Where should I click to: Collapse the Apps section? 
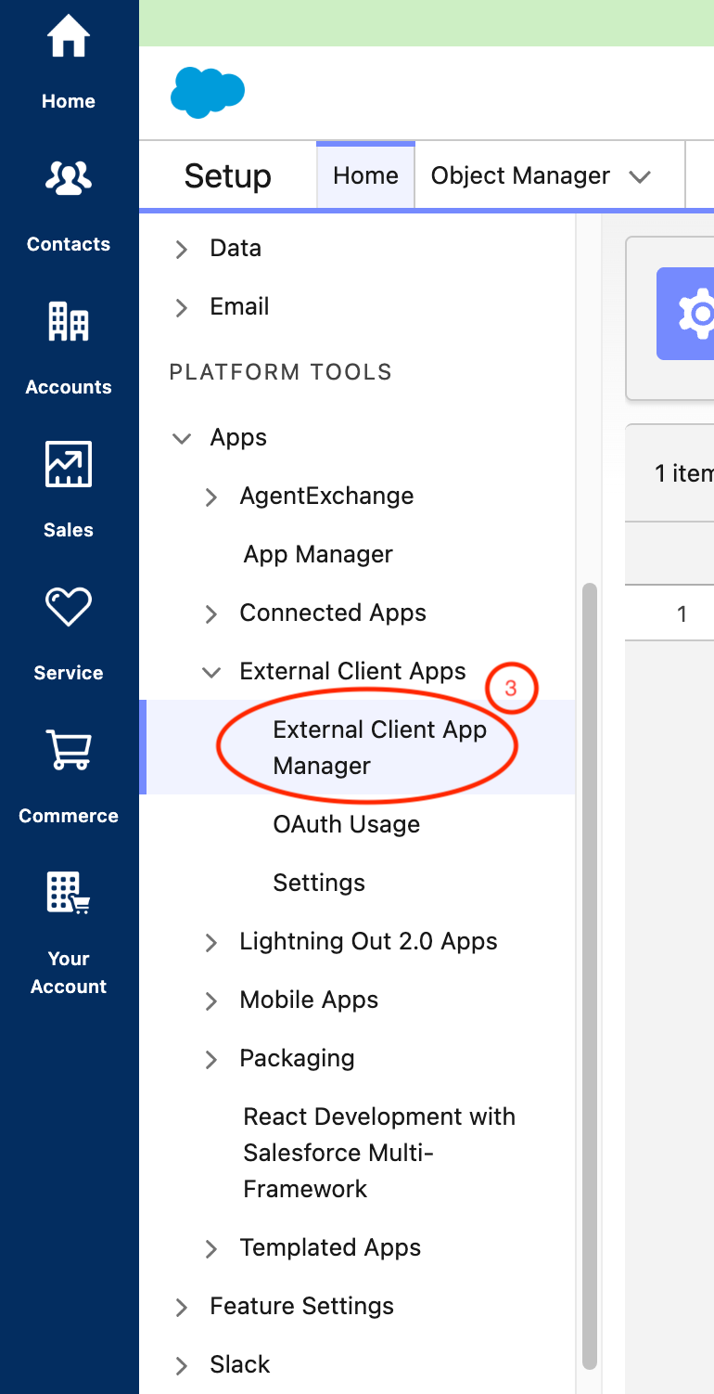point(182,438)
